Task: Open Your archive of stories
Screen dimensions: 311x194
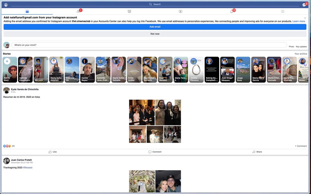Action: tap(301, 54)
